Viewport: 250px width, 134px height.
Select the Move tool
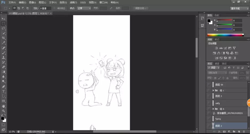3,19
